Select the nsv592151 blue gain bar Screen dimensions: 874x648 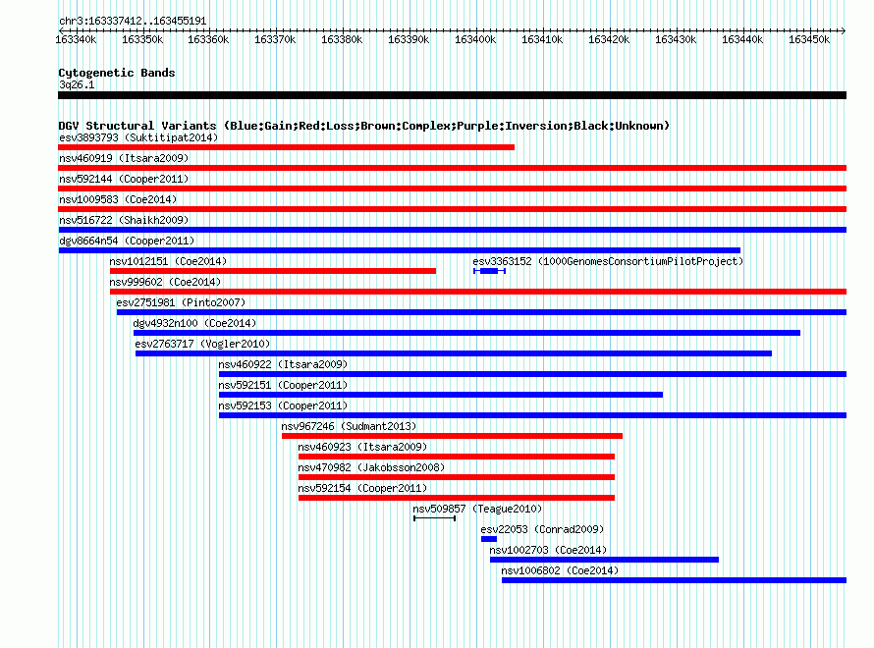pos(441,395)
